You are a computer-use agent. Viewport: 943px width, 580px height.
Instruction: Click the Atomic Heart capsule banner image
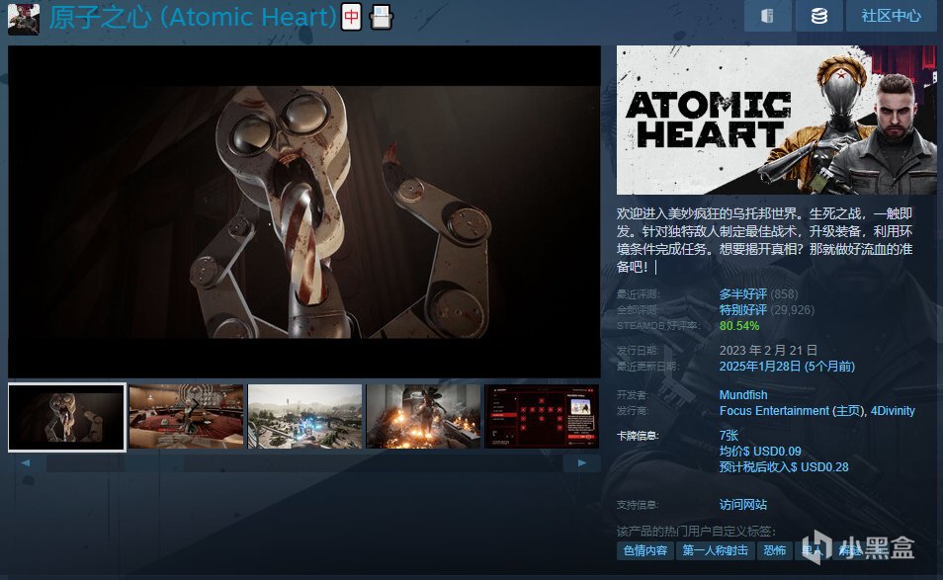click(x=776, y=120)
